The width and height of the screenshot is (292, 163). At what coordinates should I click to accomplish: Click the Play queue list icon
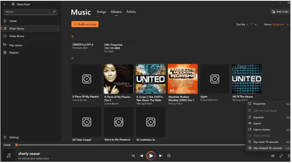tap(5, 45)
